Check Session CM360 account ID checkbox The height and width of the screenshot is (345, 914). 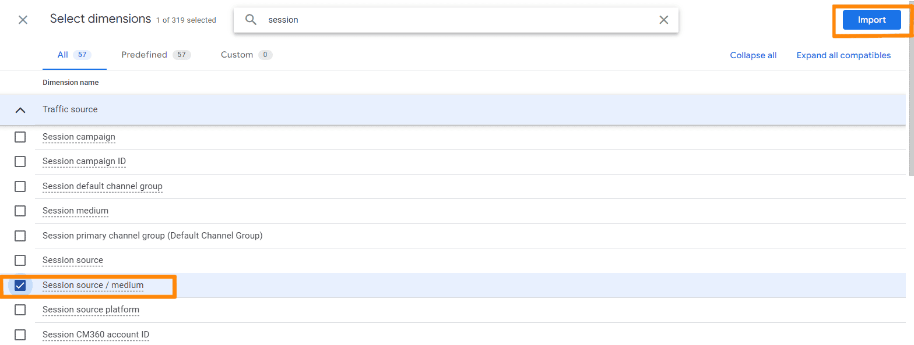20,335
